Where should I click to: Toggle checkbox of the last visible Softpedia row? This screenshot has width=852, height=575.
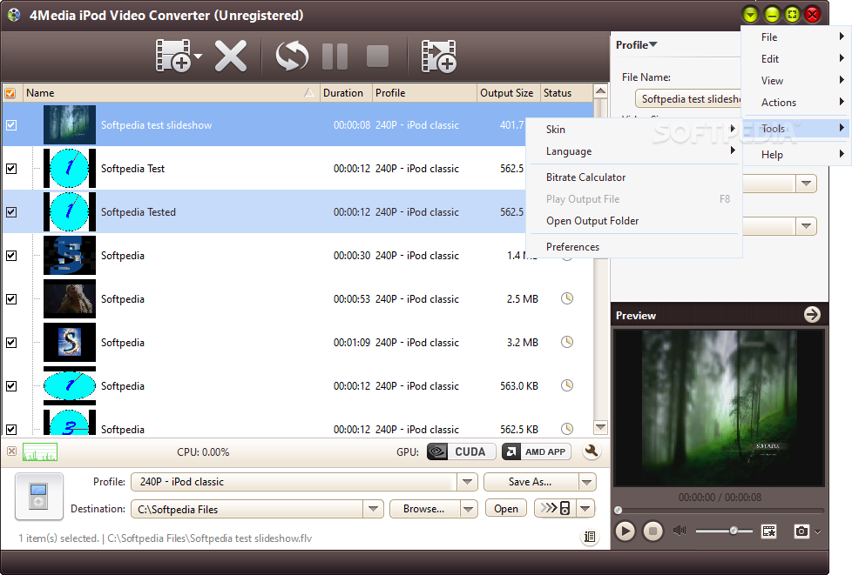tap(10, 429)
